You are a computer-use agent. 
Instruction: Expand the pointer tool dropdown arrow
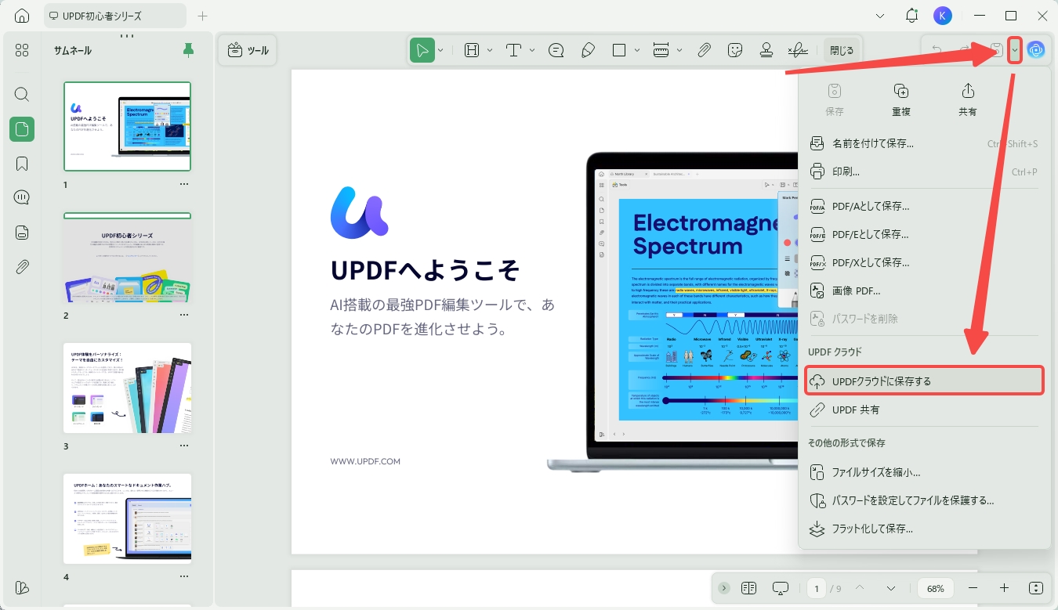440,50
